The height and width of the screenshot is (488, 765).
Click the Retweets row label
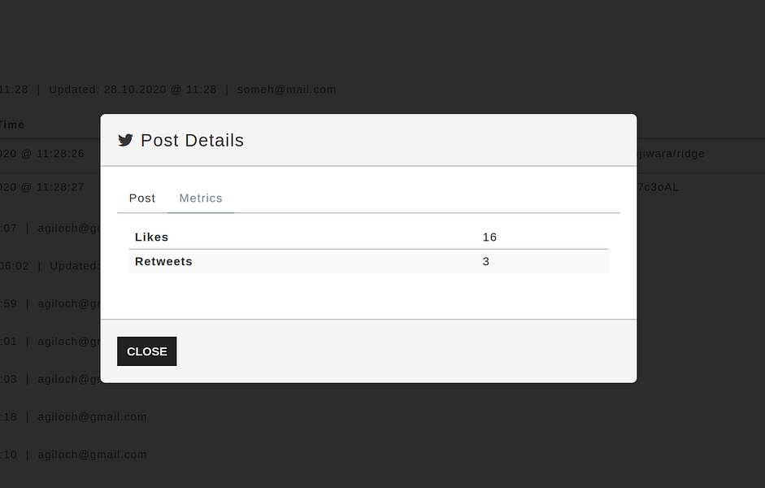pos(163,262)
